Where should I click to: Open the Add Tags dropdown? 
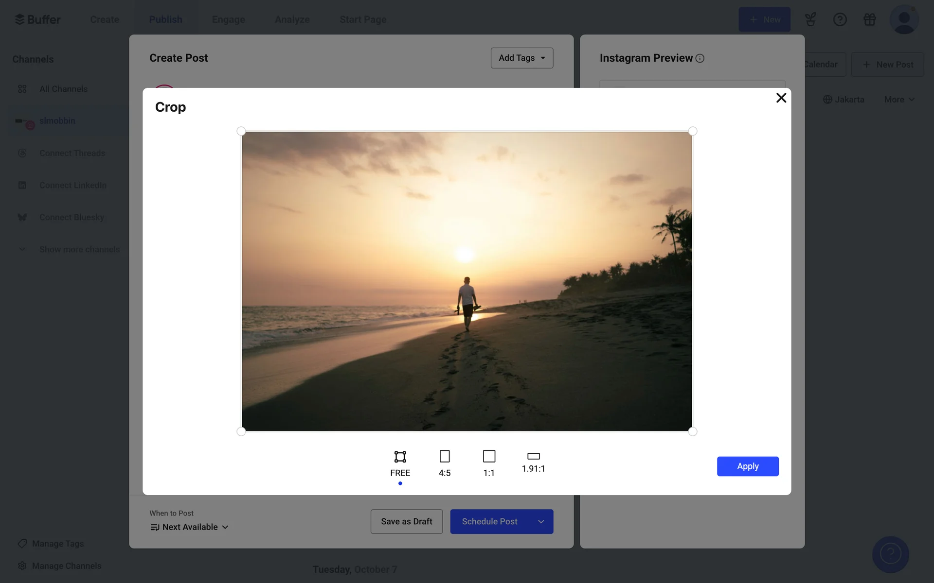(521, 58)
